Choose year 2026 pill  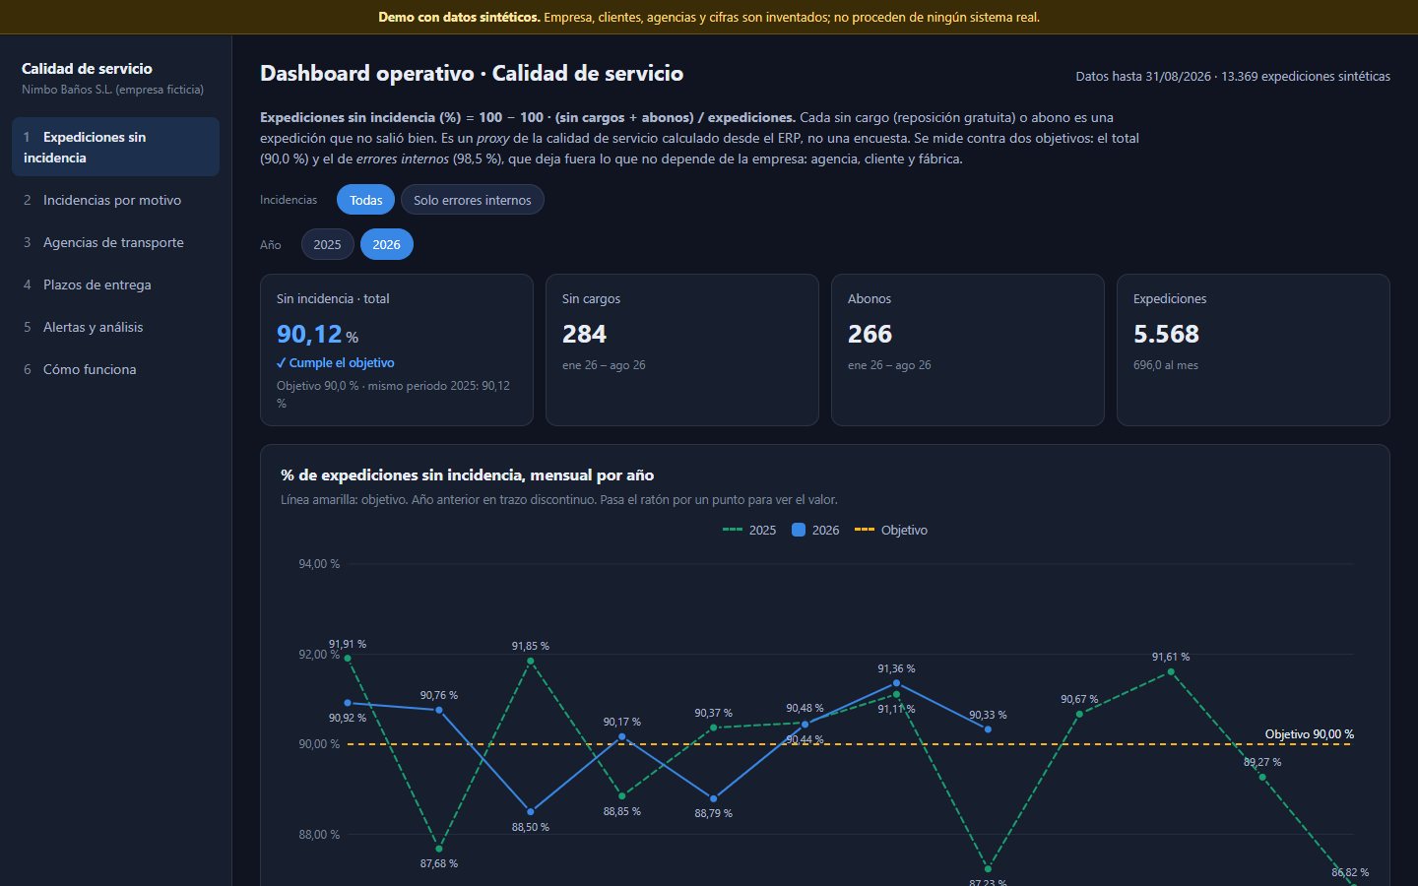386,244
